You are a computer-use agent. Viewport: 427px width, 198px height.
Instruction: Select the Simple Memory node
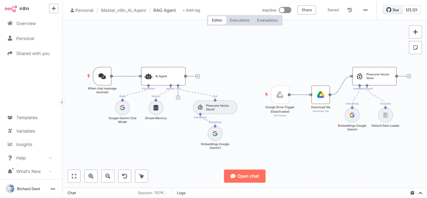(156, 108)
